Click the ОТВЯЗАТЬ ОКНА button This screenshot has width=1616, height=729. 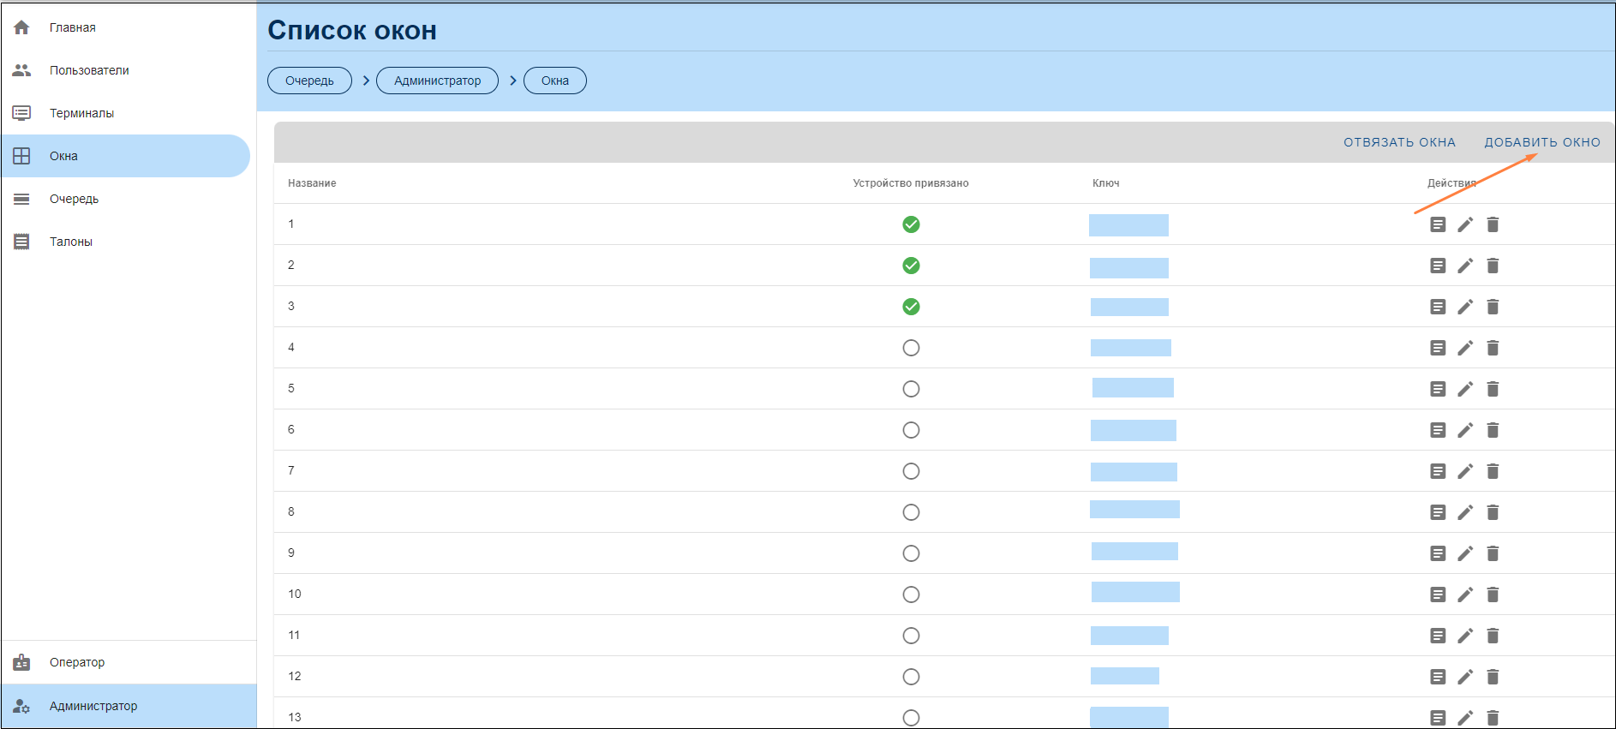point(1399,142)
